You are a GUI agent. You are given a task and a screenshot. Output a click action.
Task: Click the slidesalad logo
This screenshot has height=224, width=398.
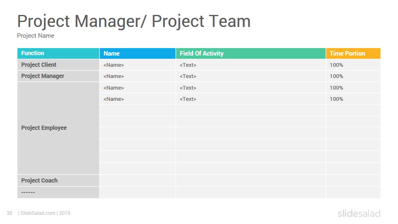[359, 213]
